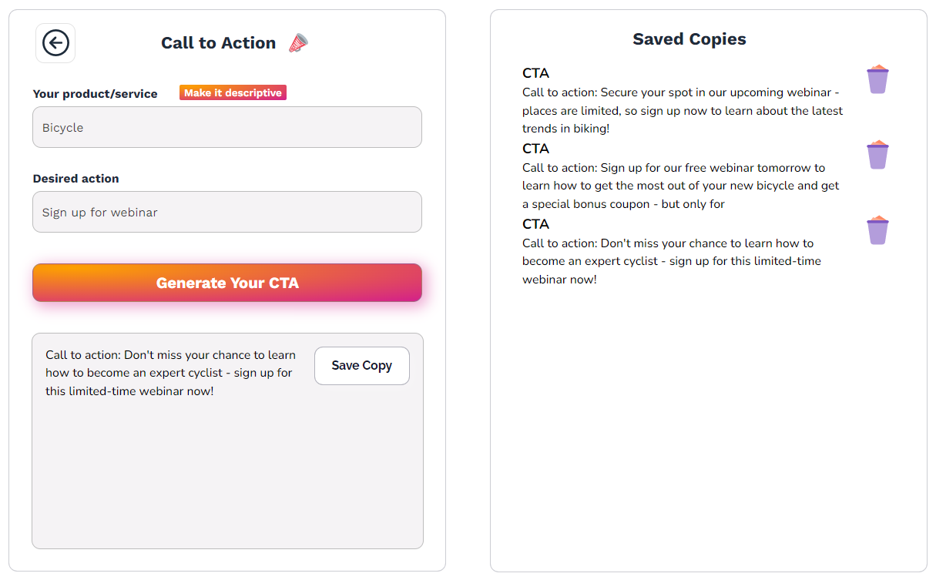Click the third saved copy's CTA heading
Image resolution: width=936 pixels, height=580 pixels.
tap(535, 224)
